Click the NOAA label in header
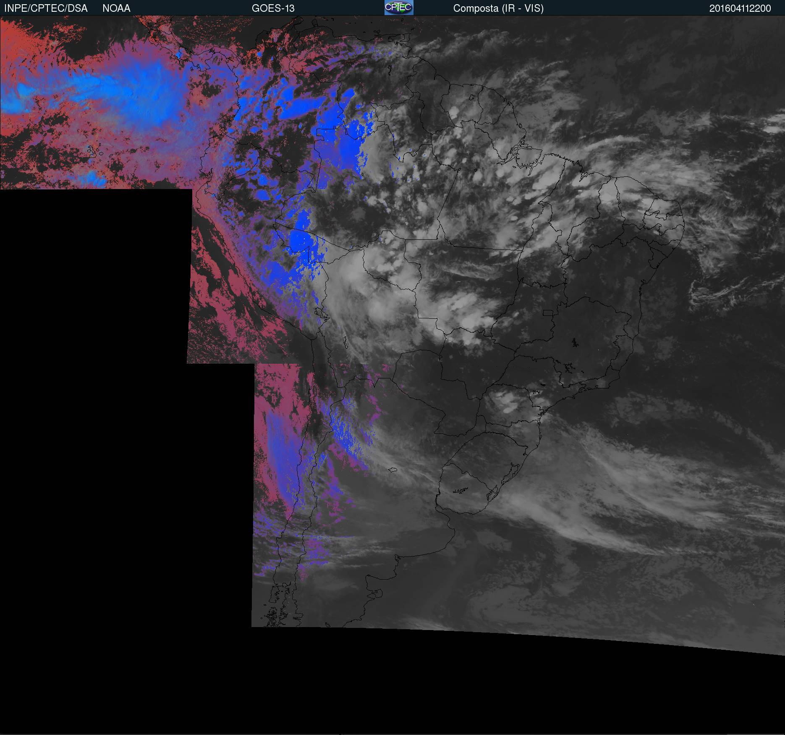 [116, 8]
